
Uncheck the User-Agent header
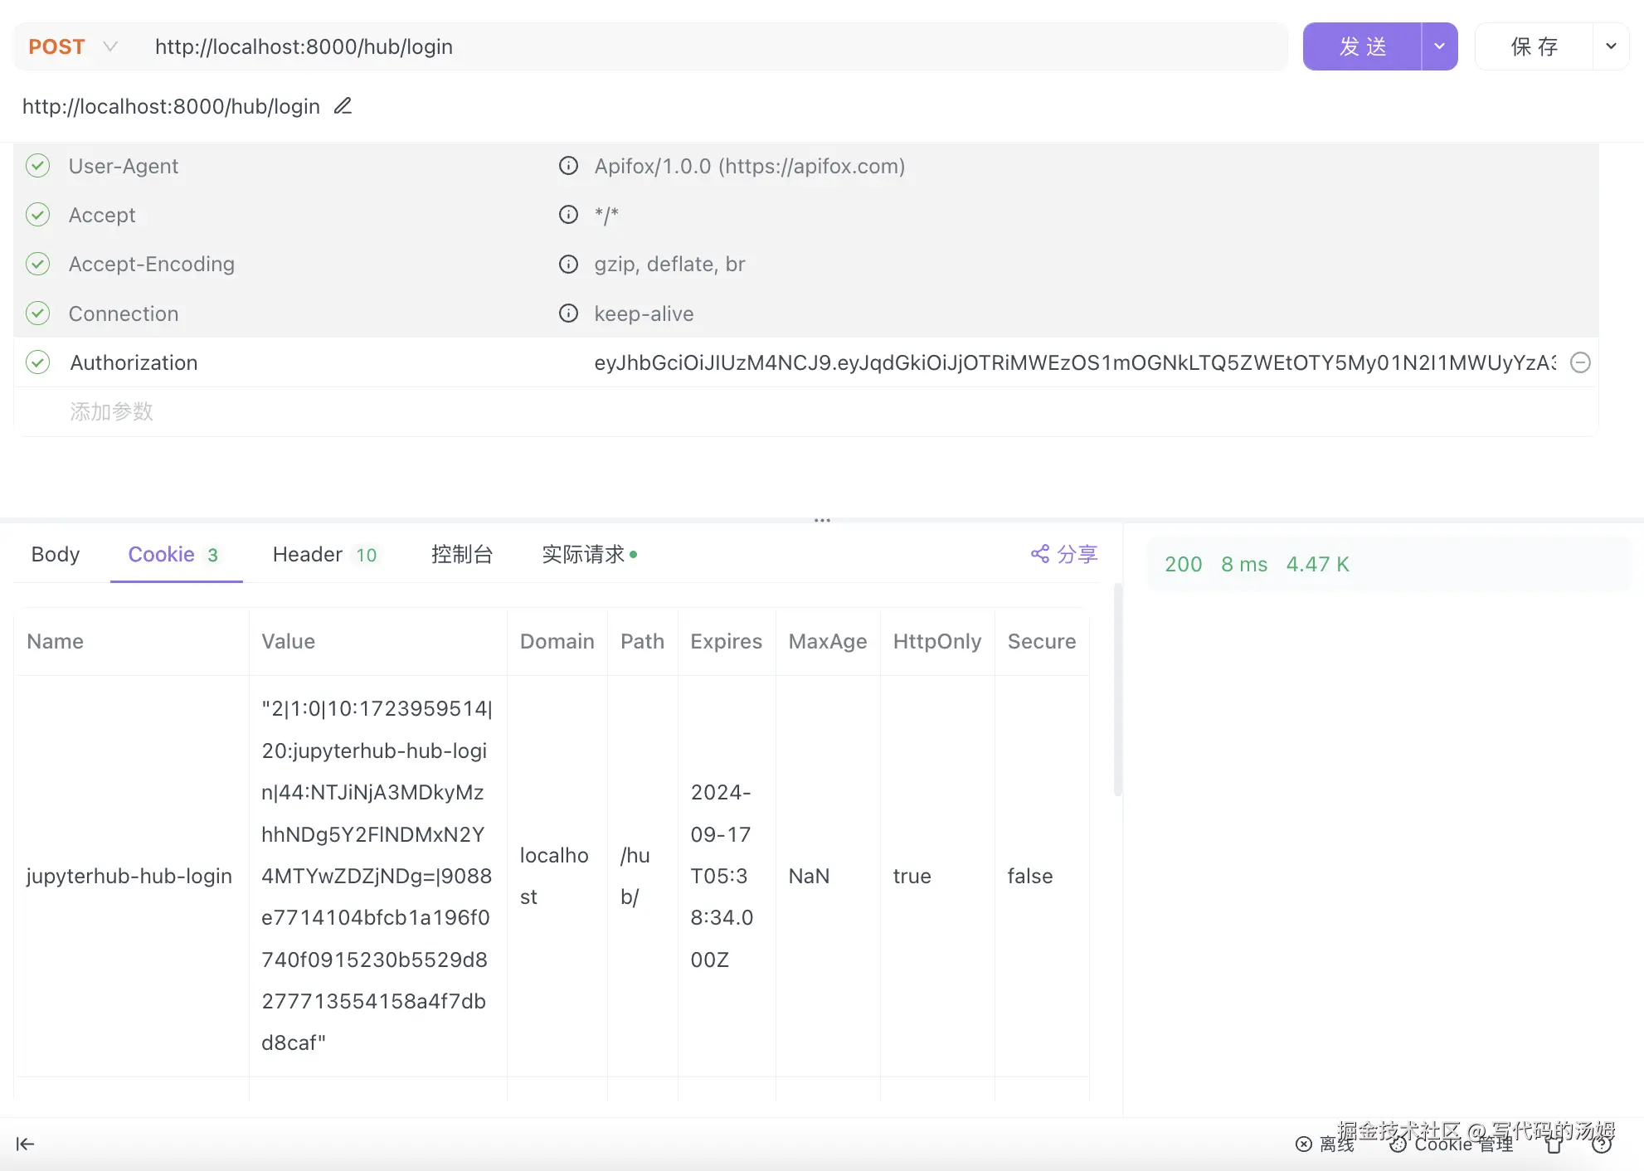[37, 165]
